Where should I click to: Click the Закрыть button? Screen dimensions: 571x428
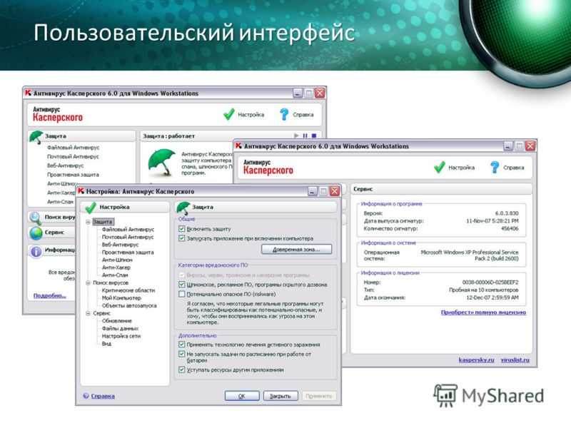[281, 396]
